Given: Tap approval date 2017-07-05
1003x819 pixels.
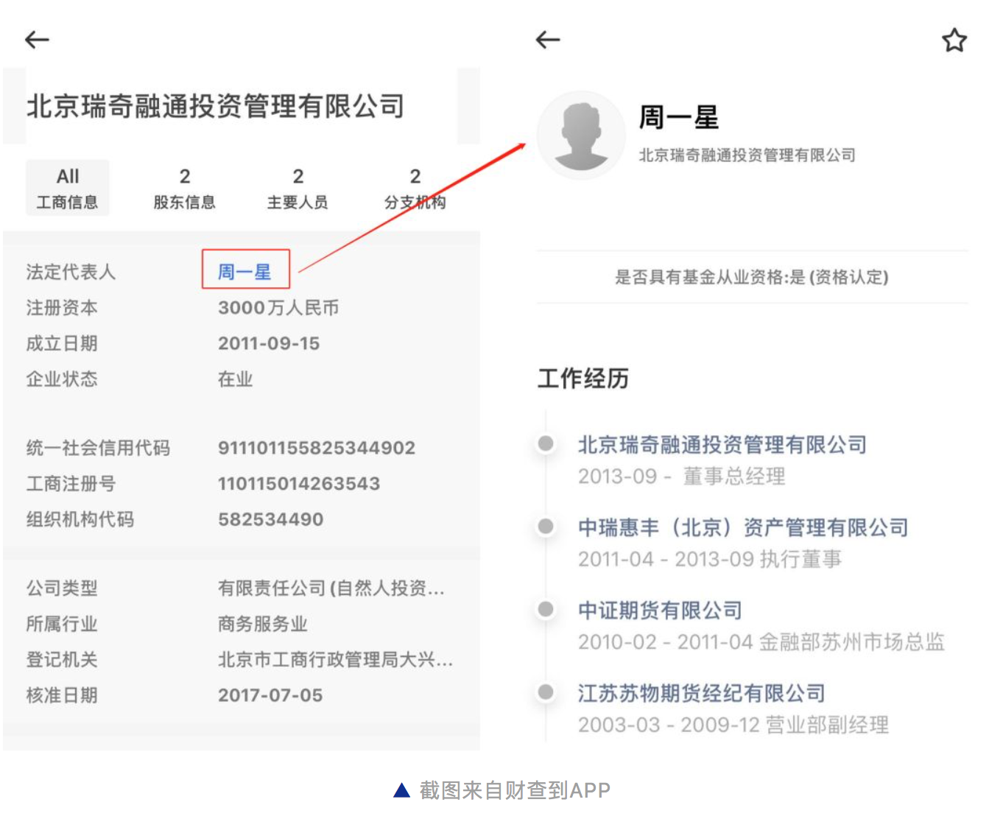Looking at the screenshot, I should tap(270, 695).
